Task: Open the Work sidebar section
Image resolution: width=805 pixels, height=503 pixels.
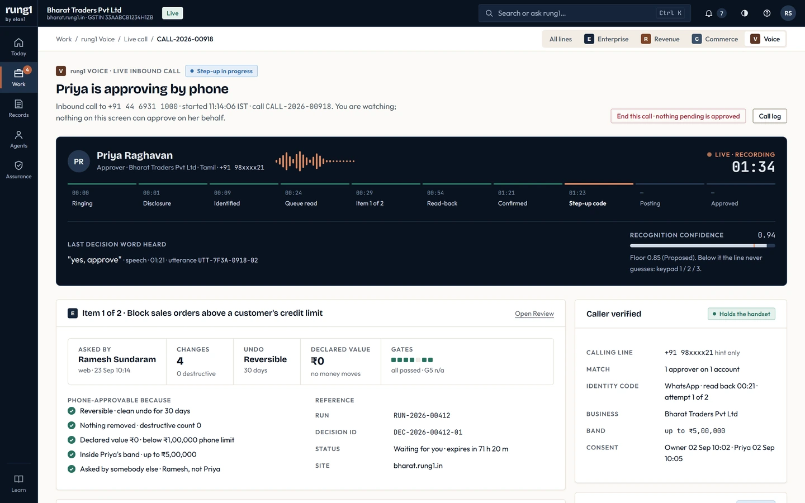Action: tap(18, 78)
